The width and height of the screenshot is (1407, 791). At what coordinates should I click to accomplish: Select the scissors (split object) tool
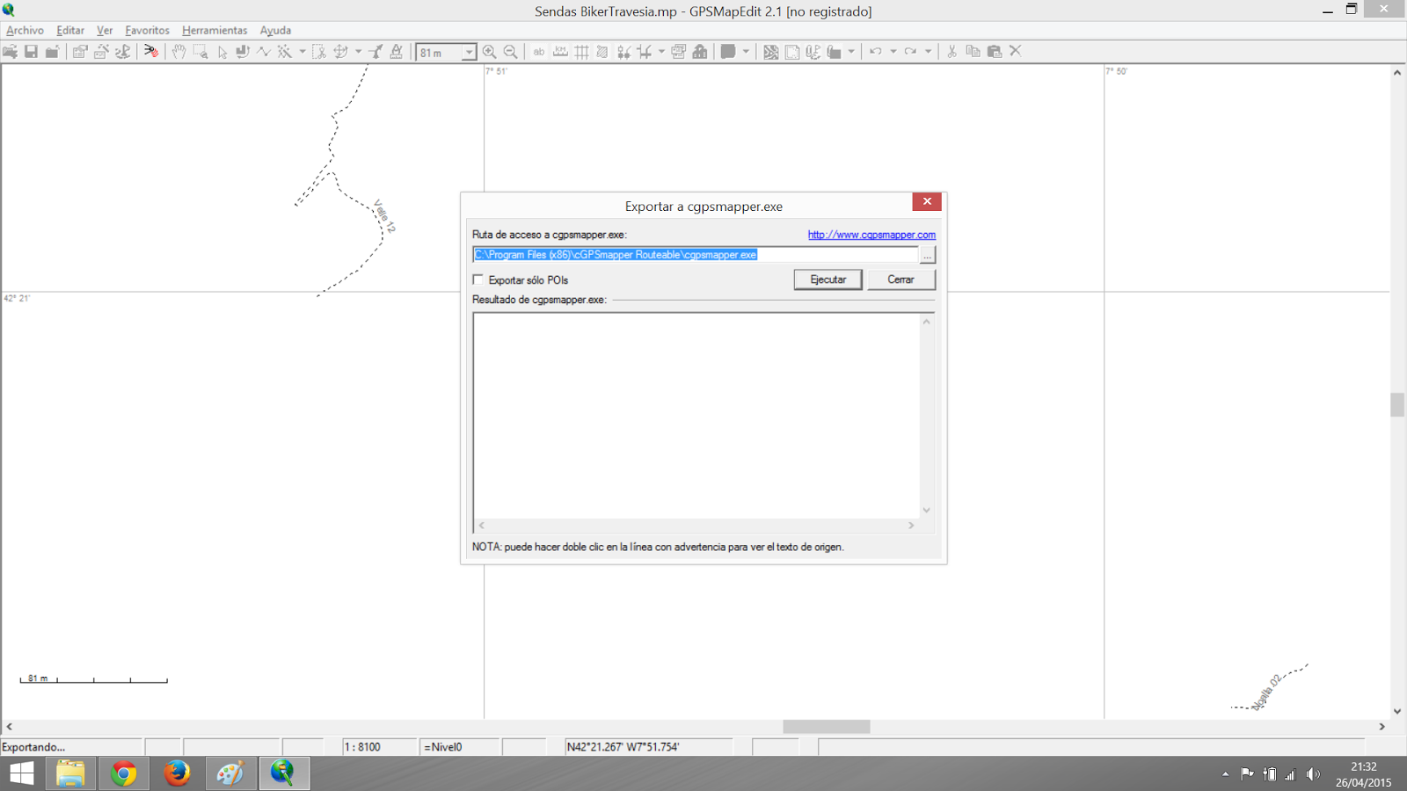pos(317,51)
